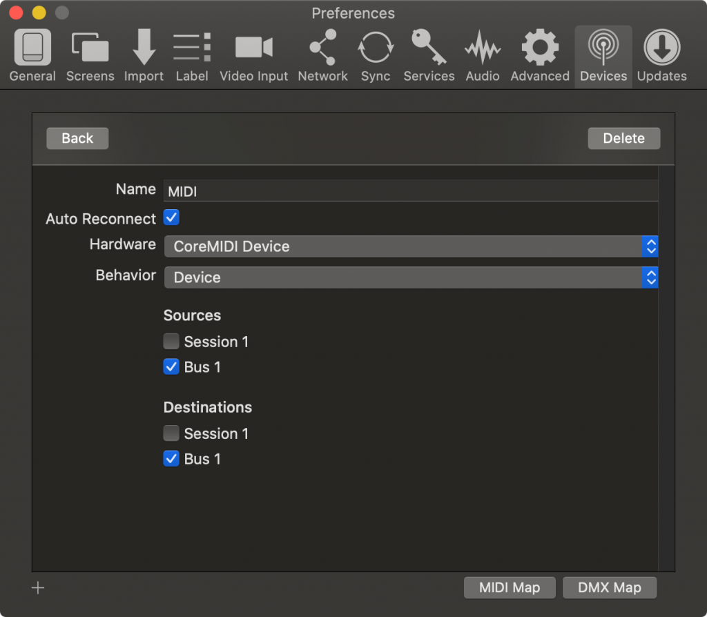Image resolution: width=707 pixels, height=617 pixels.
Task: Delete the MIDI device
Action: click(x=624, y=138)
